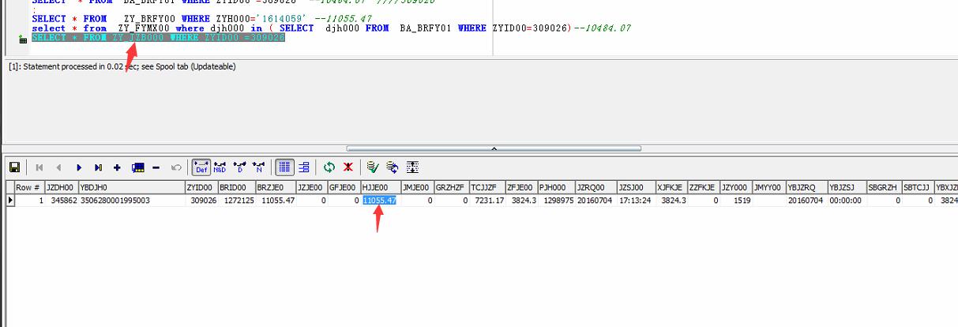Select the YBJZSJ cell 00:00:00
958x327 pixels.
click(x=847, y=201)
